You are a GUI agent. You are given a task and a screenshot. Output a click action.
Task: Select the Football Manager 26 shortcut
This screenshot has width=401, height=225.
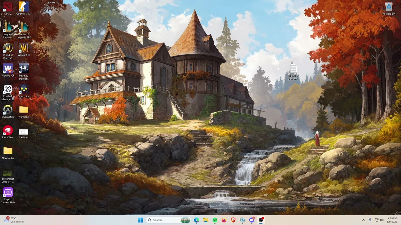click(x=8, y=92)
